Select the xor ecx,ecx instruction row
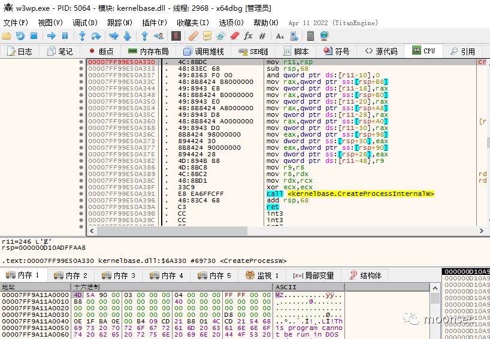This screenshot has width=490, height=339. [x=282, y=187]
